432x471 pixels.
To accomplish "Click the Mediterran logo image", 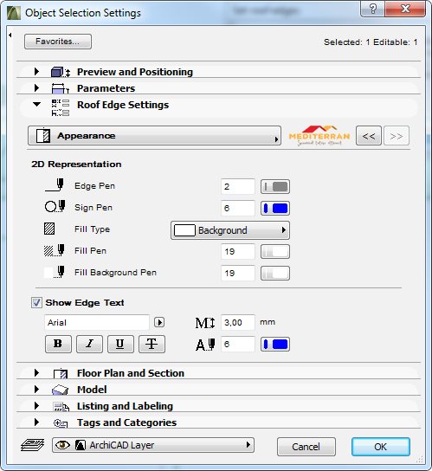I will (319, 136).
